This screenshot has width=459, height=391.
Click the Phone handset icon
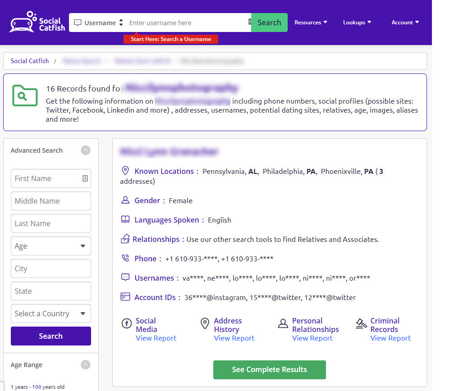coord(125,258)
